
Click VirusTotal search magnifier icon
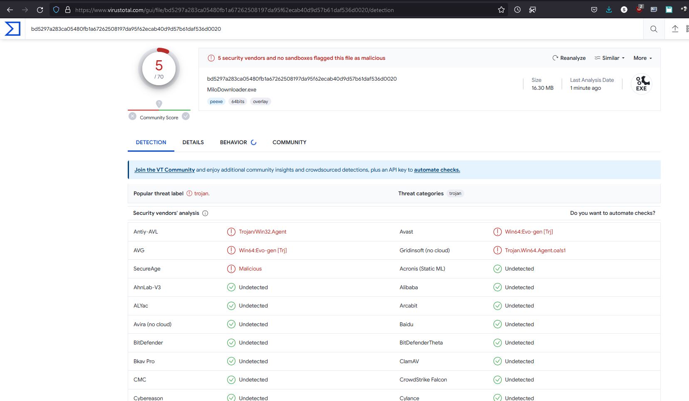pyautogui.click(x=654, y=29)
